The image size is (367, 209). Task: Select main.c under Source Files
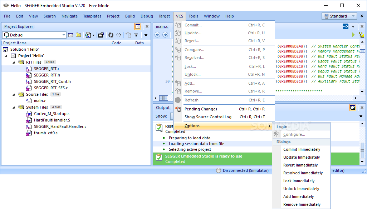pos(40,101)
